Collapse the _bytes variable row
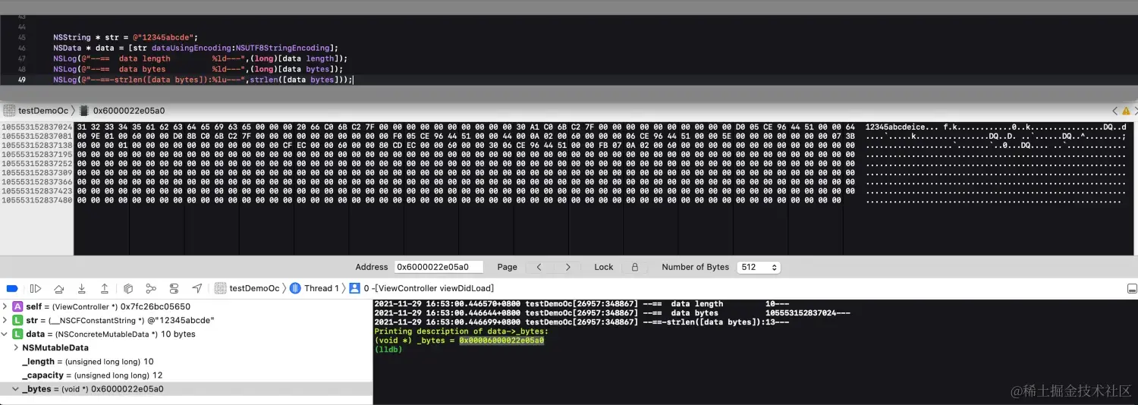Image resolution: width=1138 pixels, height=405 pixels. [17, 388]
